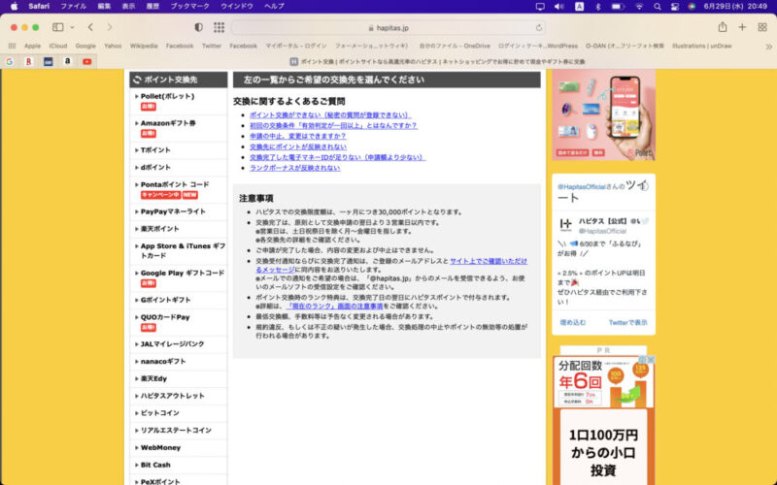Click battery icon in menu bar
This screenshot has width=777, height=485.
[x=618, y=7]
